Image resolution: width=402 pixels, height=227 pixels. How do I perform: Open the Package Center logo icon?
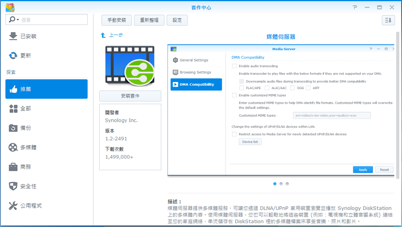[10, 8]
